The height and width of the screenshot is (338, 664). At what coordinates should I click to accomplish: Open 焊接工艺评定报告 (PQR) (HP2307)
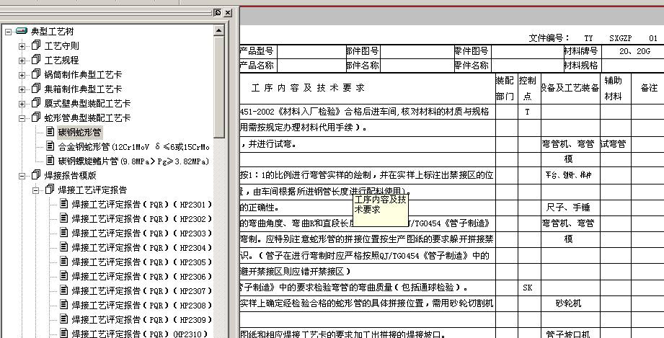coord(142,291)
